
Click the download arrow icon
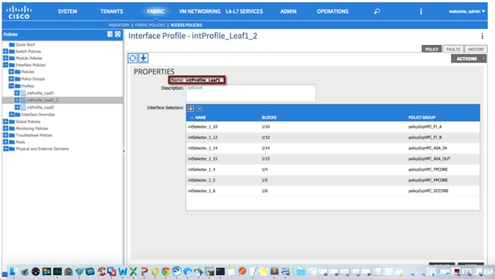tap(143, 58)
